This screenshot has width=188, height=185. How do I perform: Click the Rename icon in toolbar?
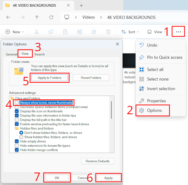(80, 32)
